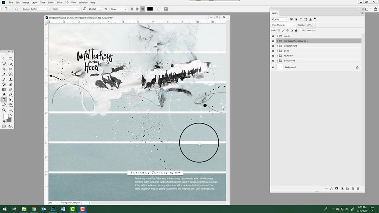Hide the embellishment layer group
The height and width of the screenshot is (213, 379).
273,46
